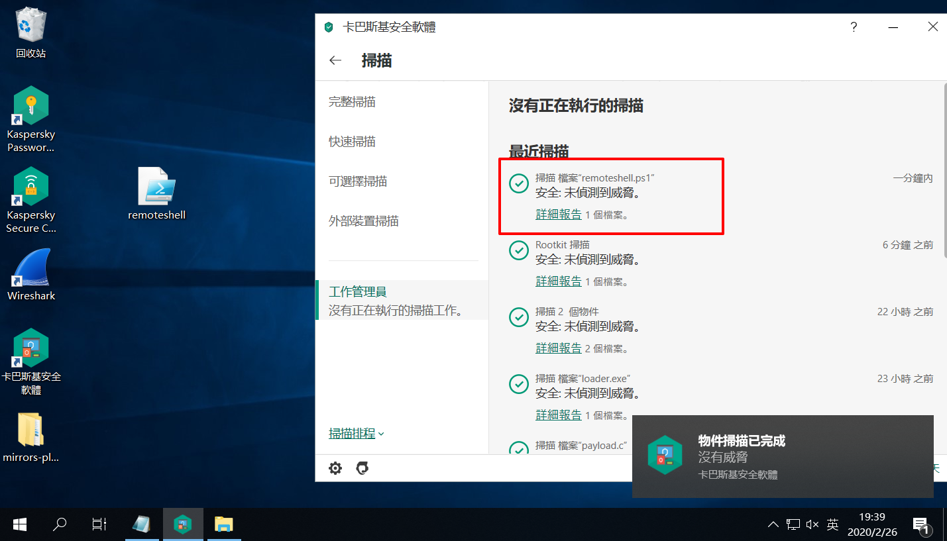Click the muted volume tray icon

(813, 525)
